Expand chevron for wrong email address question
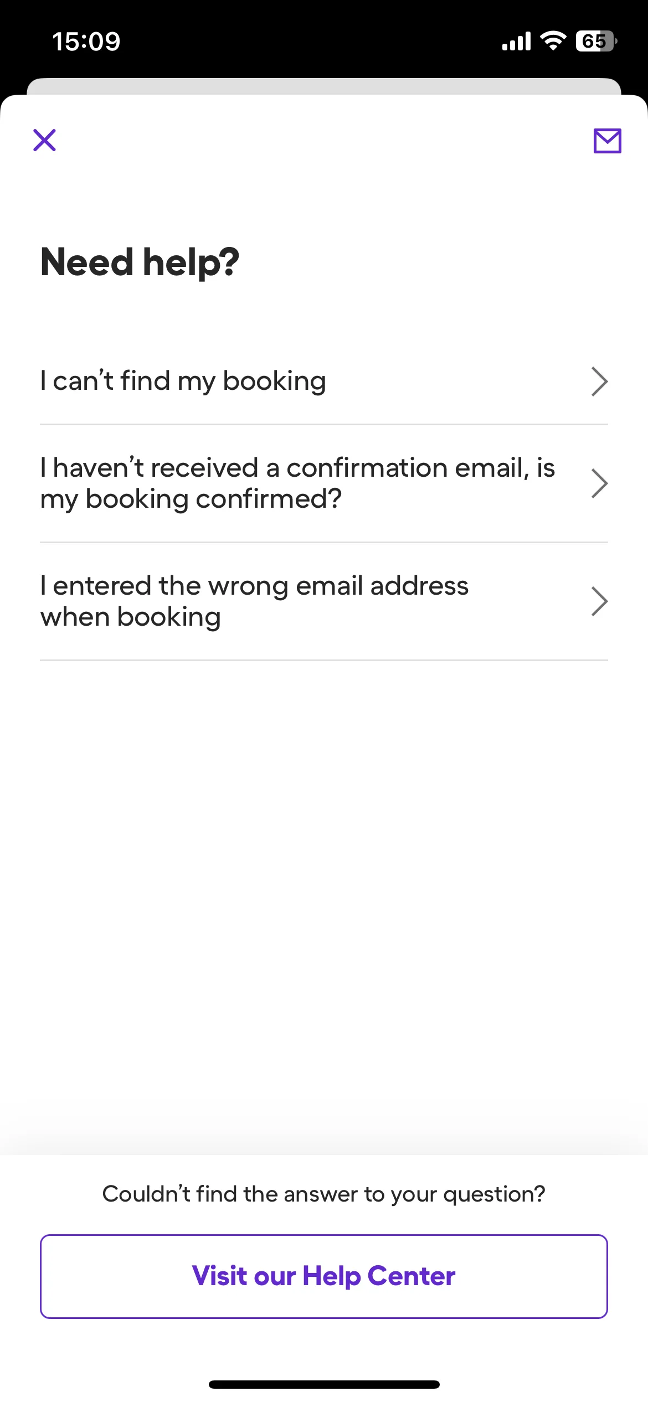 click(x=599, y=601)
